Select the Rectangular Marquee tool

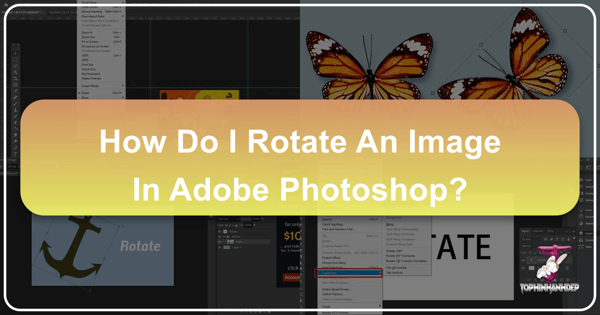tap(15, 59)
